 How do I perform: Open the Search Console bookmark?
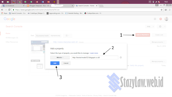17,13
